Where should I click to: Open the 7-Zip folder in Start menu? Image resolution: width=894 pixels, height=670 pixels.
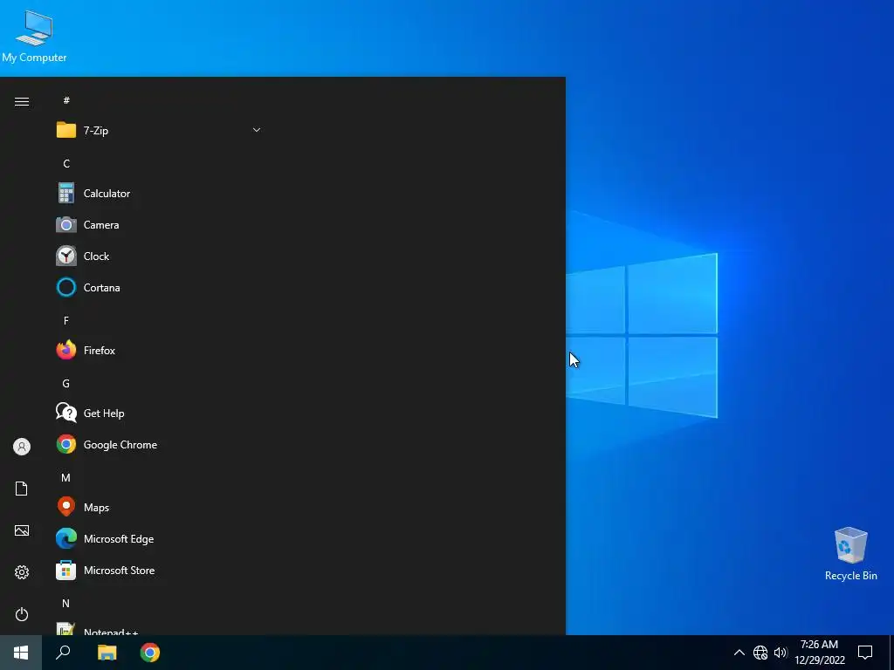pyautogui.click(x=160, y=131)
